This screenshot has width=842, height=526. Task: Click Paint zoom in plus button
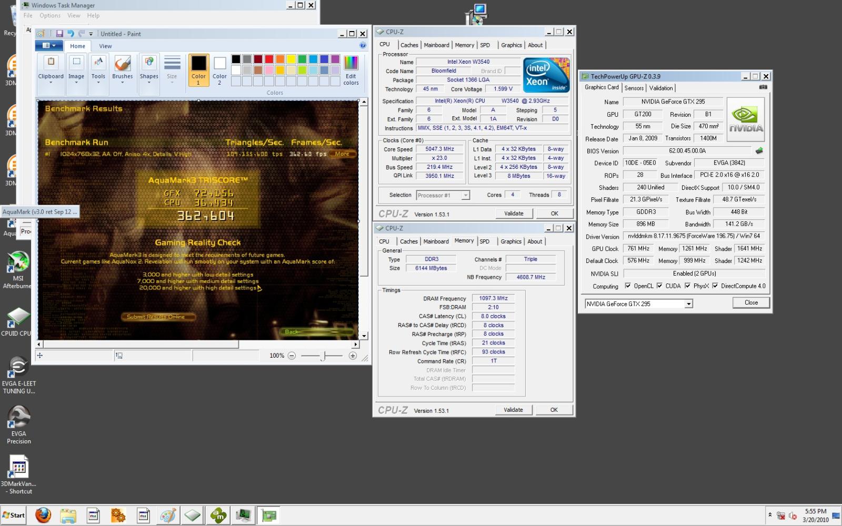(x=353, y=356)
